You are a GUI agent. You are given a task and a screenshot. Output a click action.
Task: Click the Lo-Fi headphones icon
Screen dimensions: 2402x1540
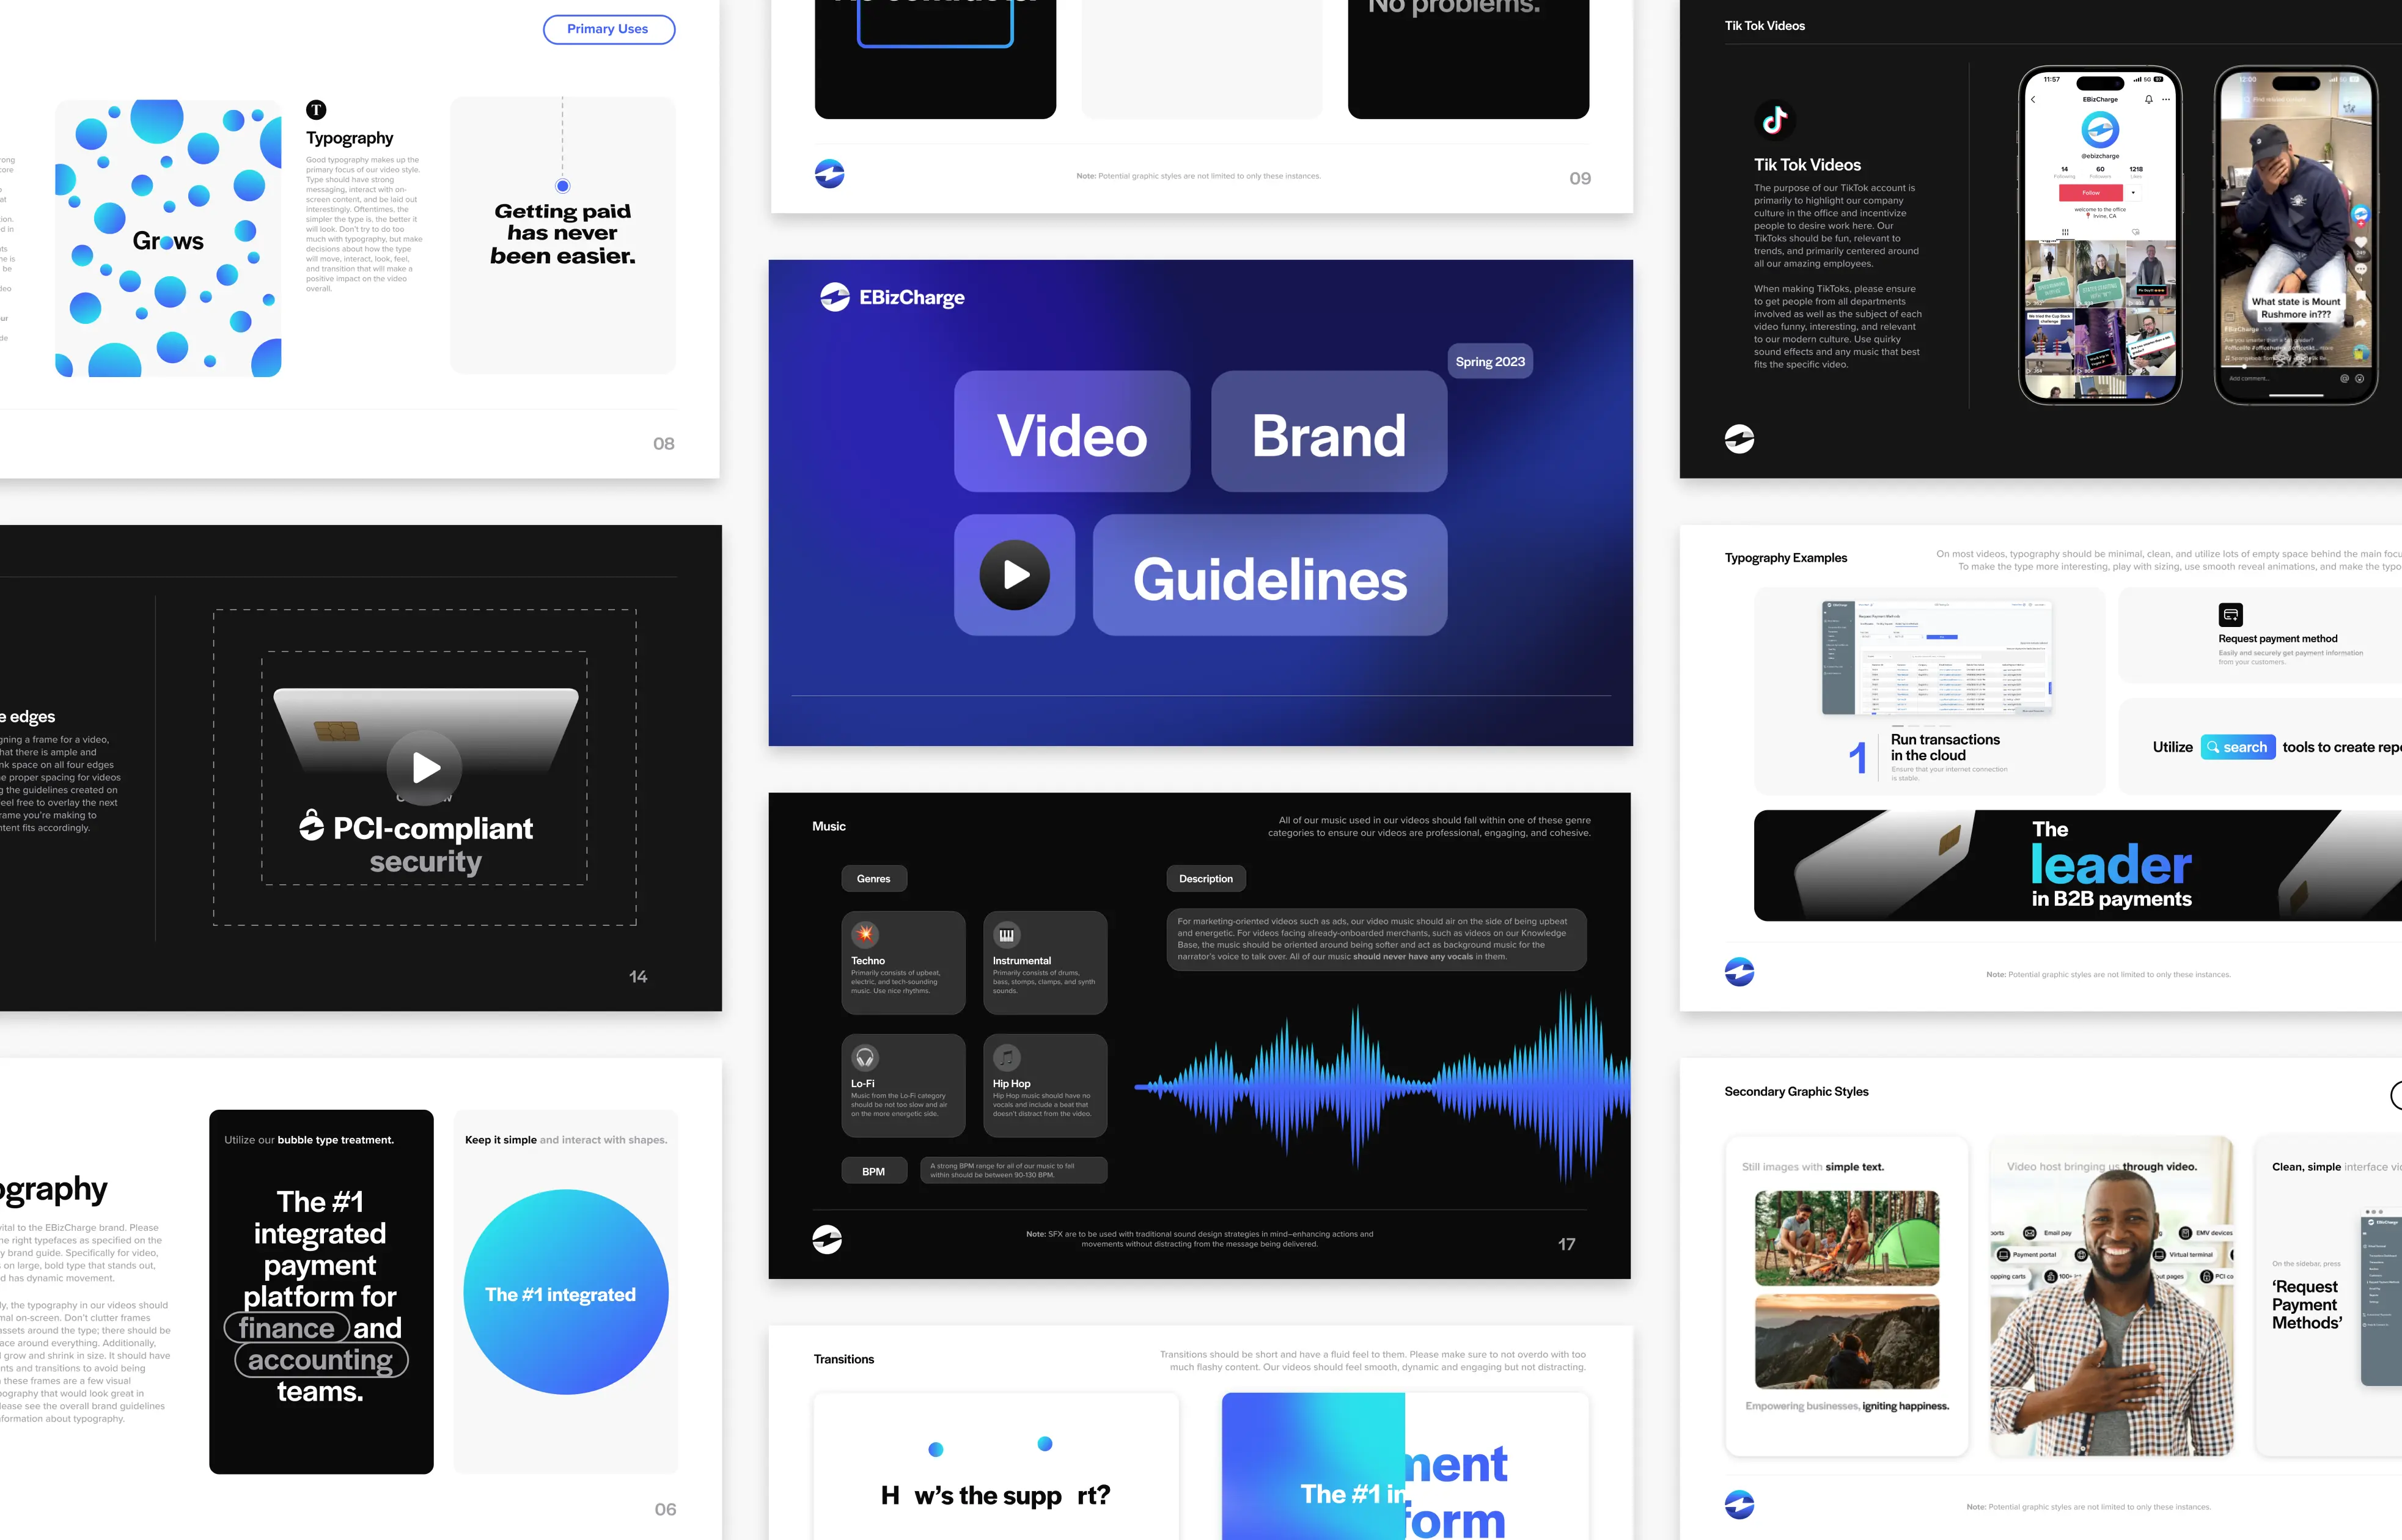pyautogui.click(x=865, y=1057)
